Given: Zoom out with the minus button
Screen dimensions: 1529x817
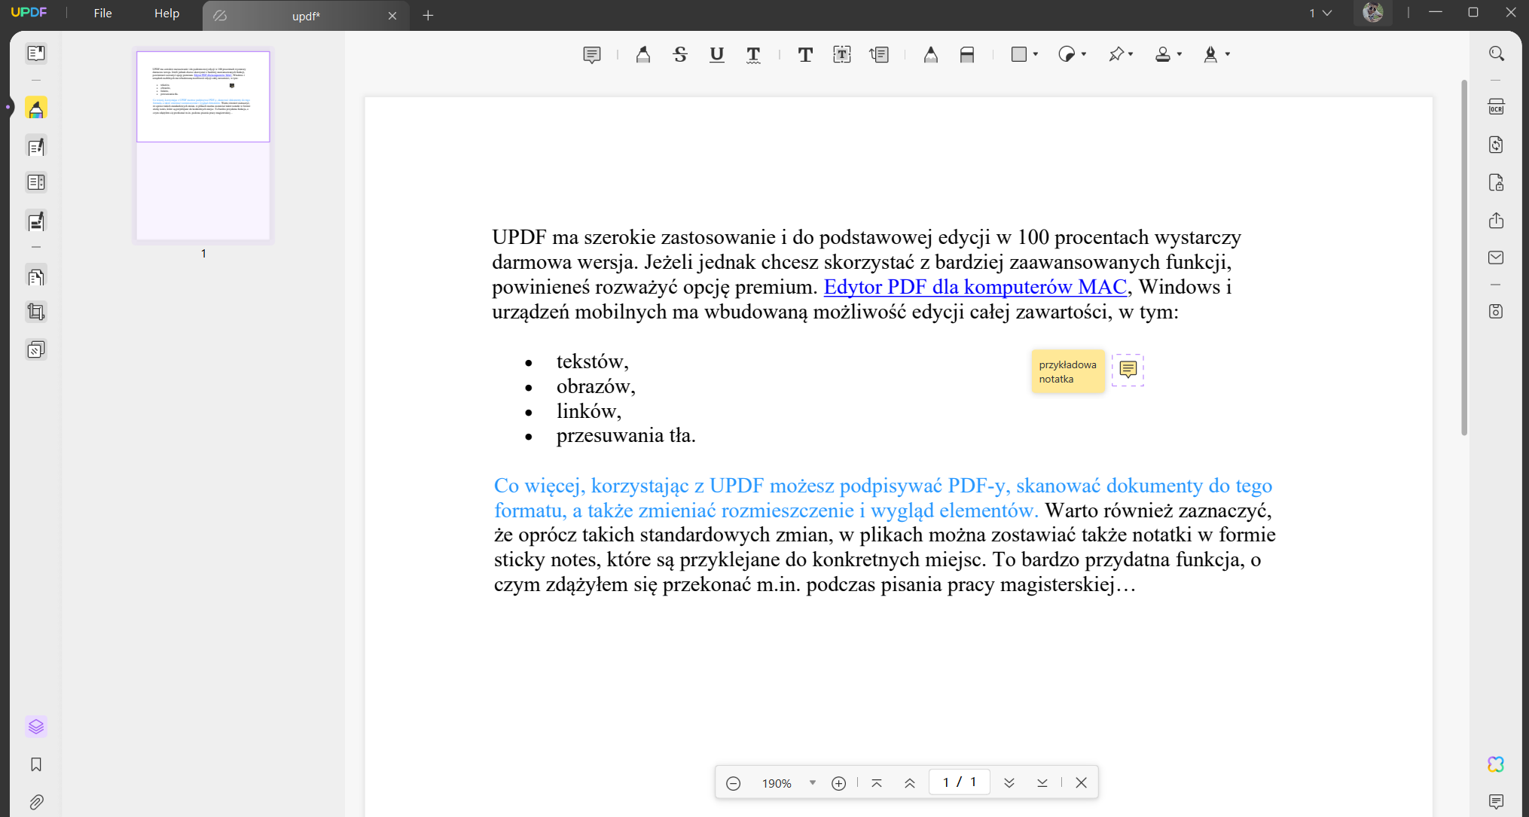Looking at the screenshot, I should click(733, 783).
